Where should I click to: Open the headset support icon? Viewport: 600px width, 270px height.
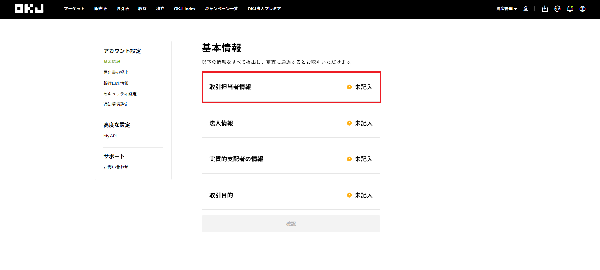tap(557, 9)
